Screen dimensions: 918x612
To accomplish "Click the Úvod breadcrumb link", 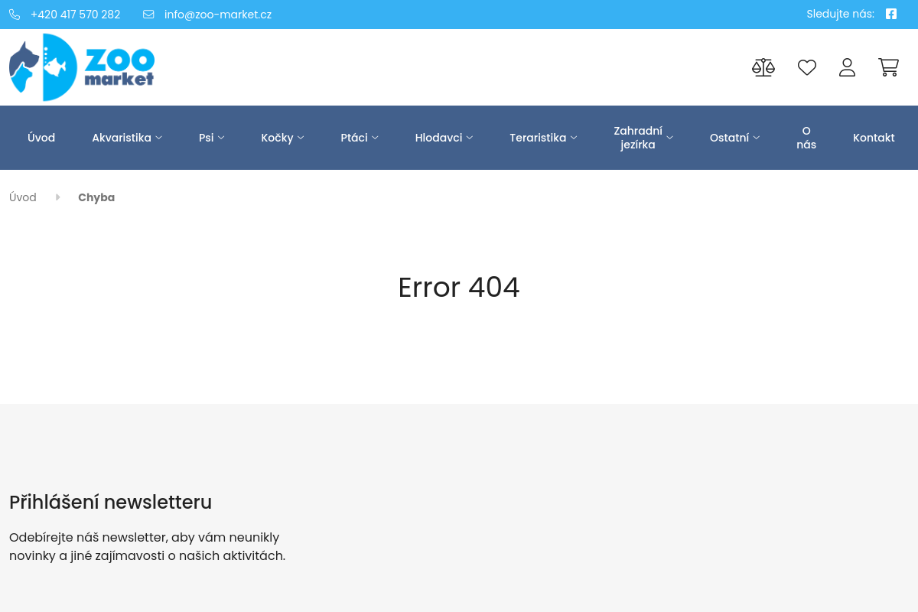I will (x=23, y=197).
